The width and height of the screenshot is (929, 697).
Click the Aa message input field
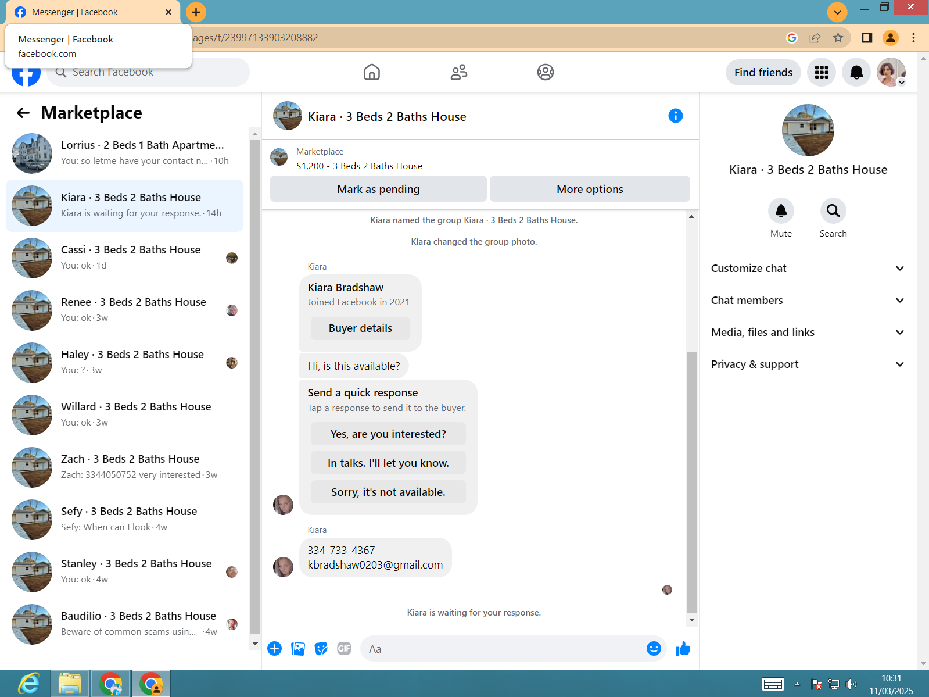[x=503, y=649]
